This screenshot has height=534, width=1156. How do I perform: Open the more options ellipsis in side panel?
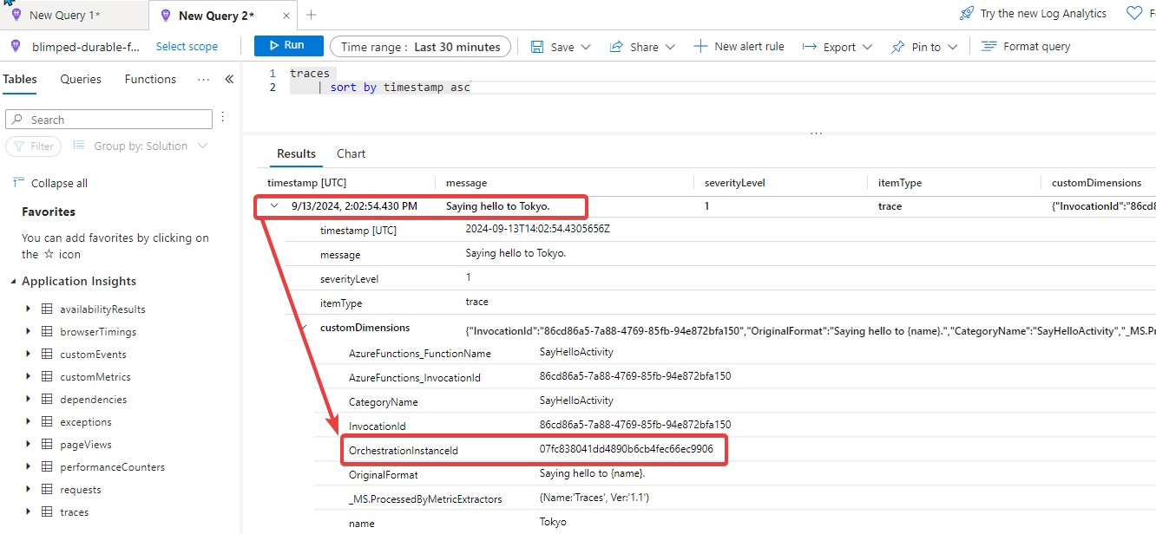click(203, 79)
